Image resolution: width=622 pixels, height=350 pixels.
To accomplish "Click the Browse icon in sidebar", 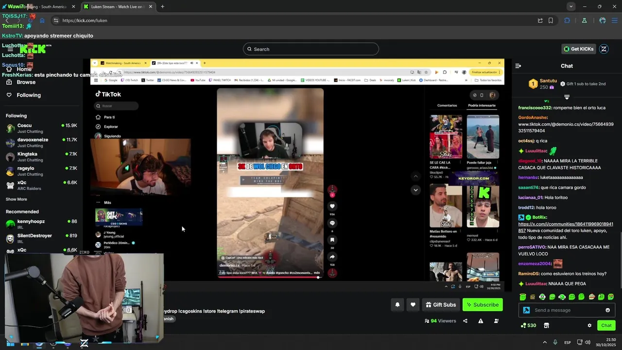I will coord(9,82).
